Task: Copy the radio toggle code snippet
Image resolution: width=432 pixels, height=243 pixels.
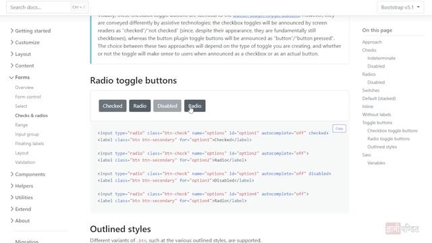Action: (x=339, y=129)
